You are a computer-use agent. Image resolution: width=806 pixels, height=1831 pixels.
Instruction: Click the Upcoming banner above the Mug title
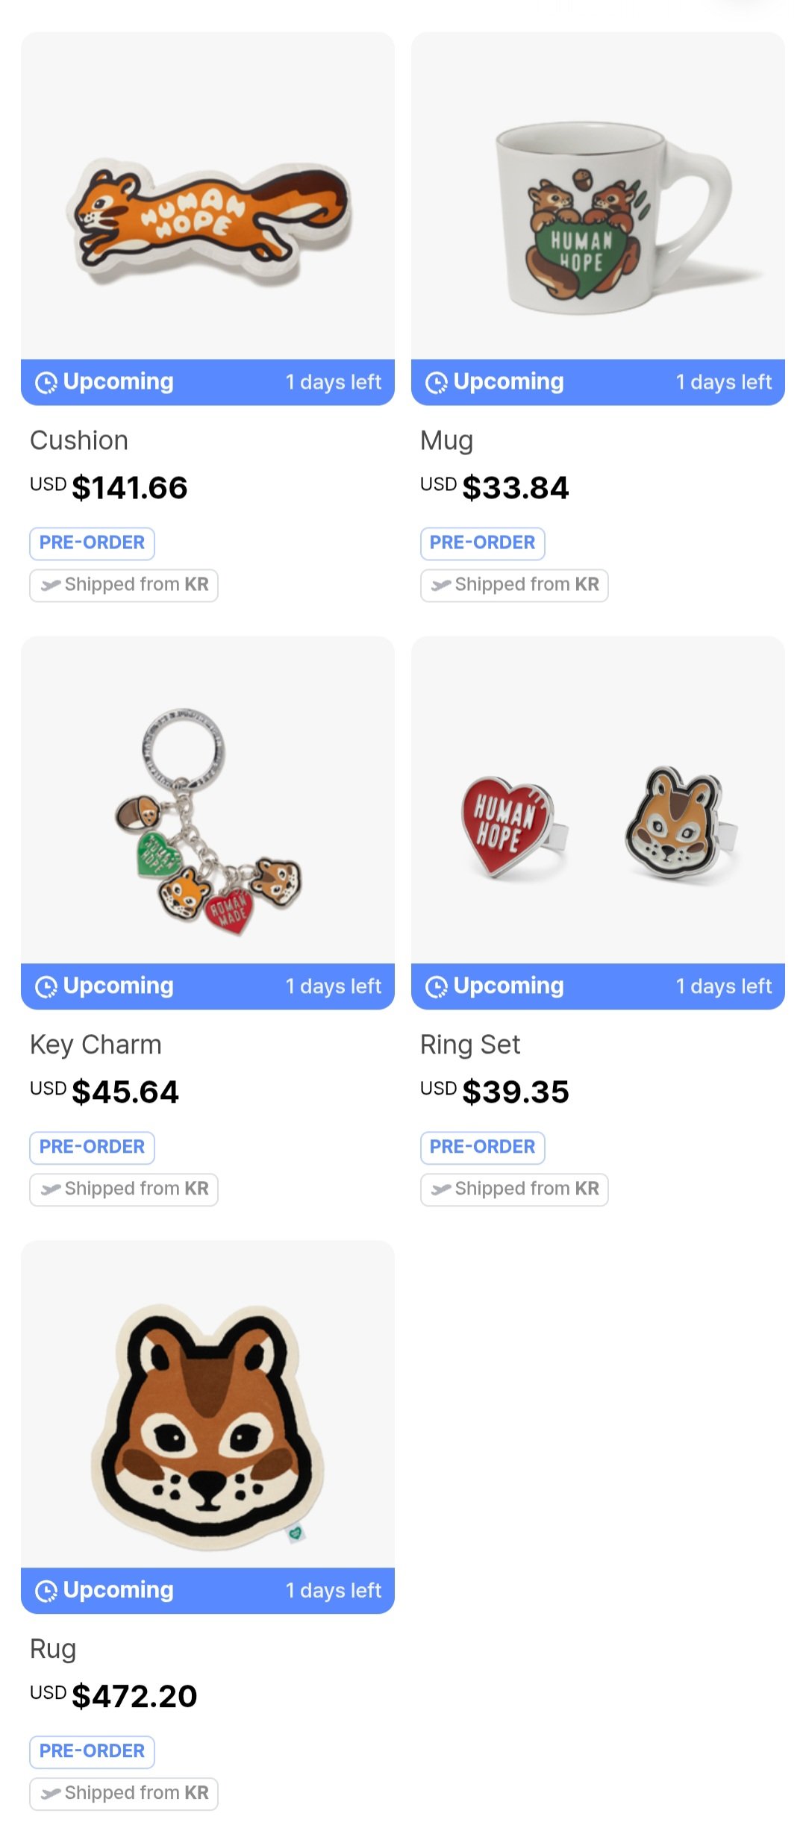point(507,381)
